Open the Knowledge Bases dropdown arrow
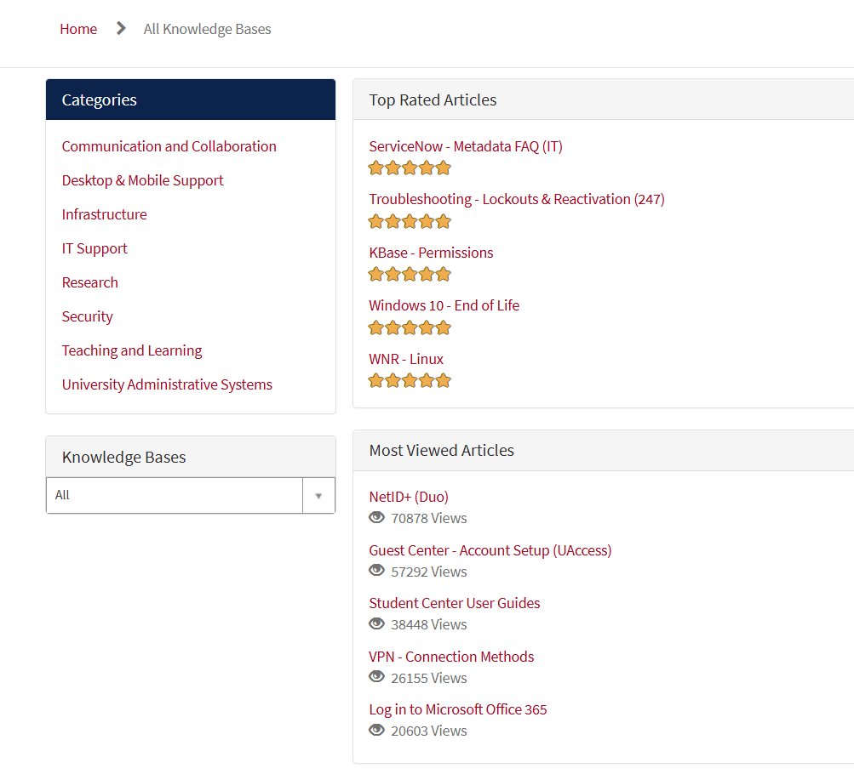This screenshot has height=774, width=854. coord(318,496)
